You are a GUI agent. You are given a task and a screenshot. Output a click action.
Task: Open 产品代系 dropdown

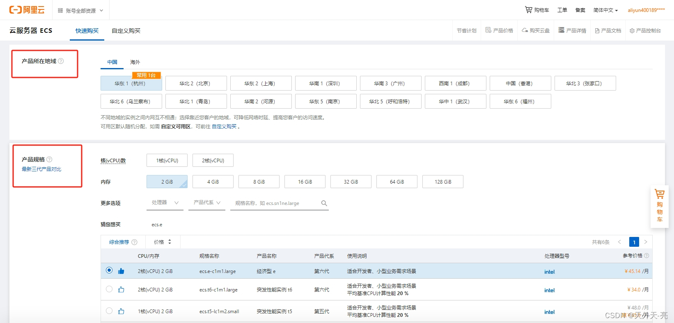[207, 202]
